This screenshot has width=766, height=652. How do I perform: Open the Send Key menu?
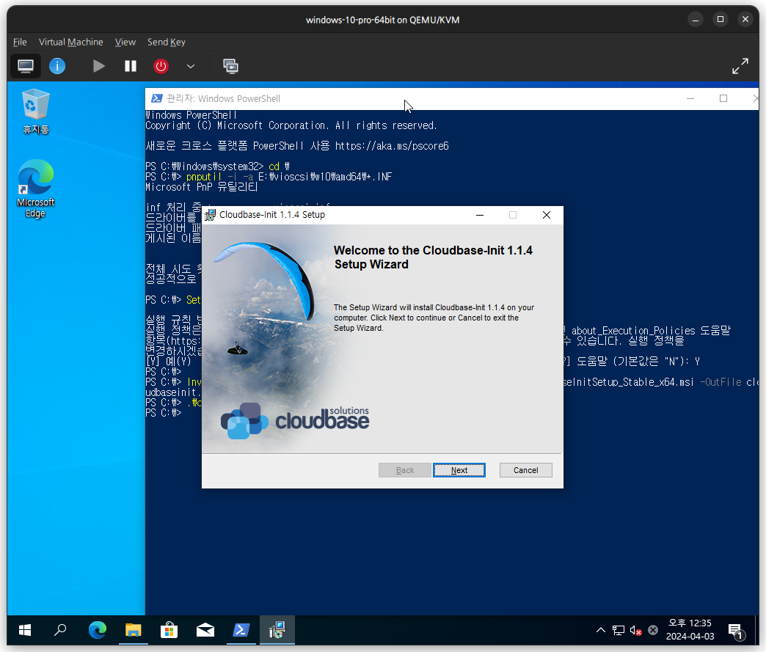[166, 42]
